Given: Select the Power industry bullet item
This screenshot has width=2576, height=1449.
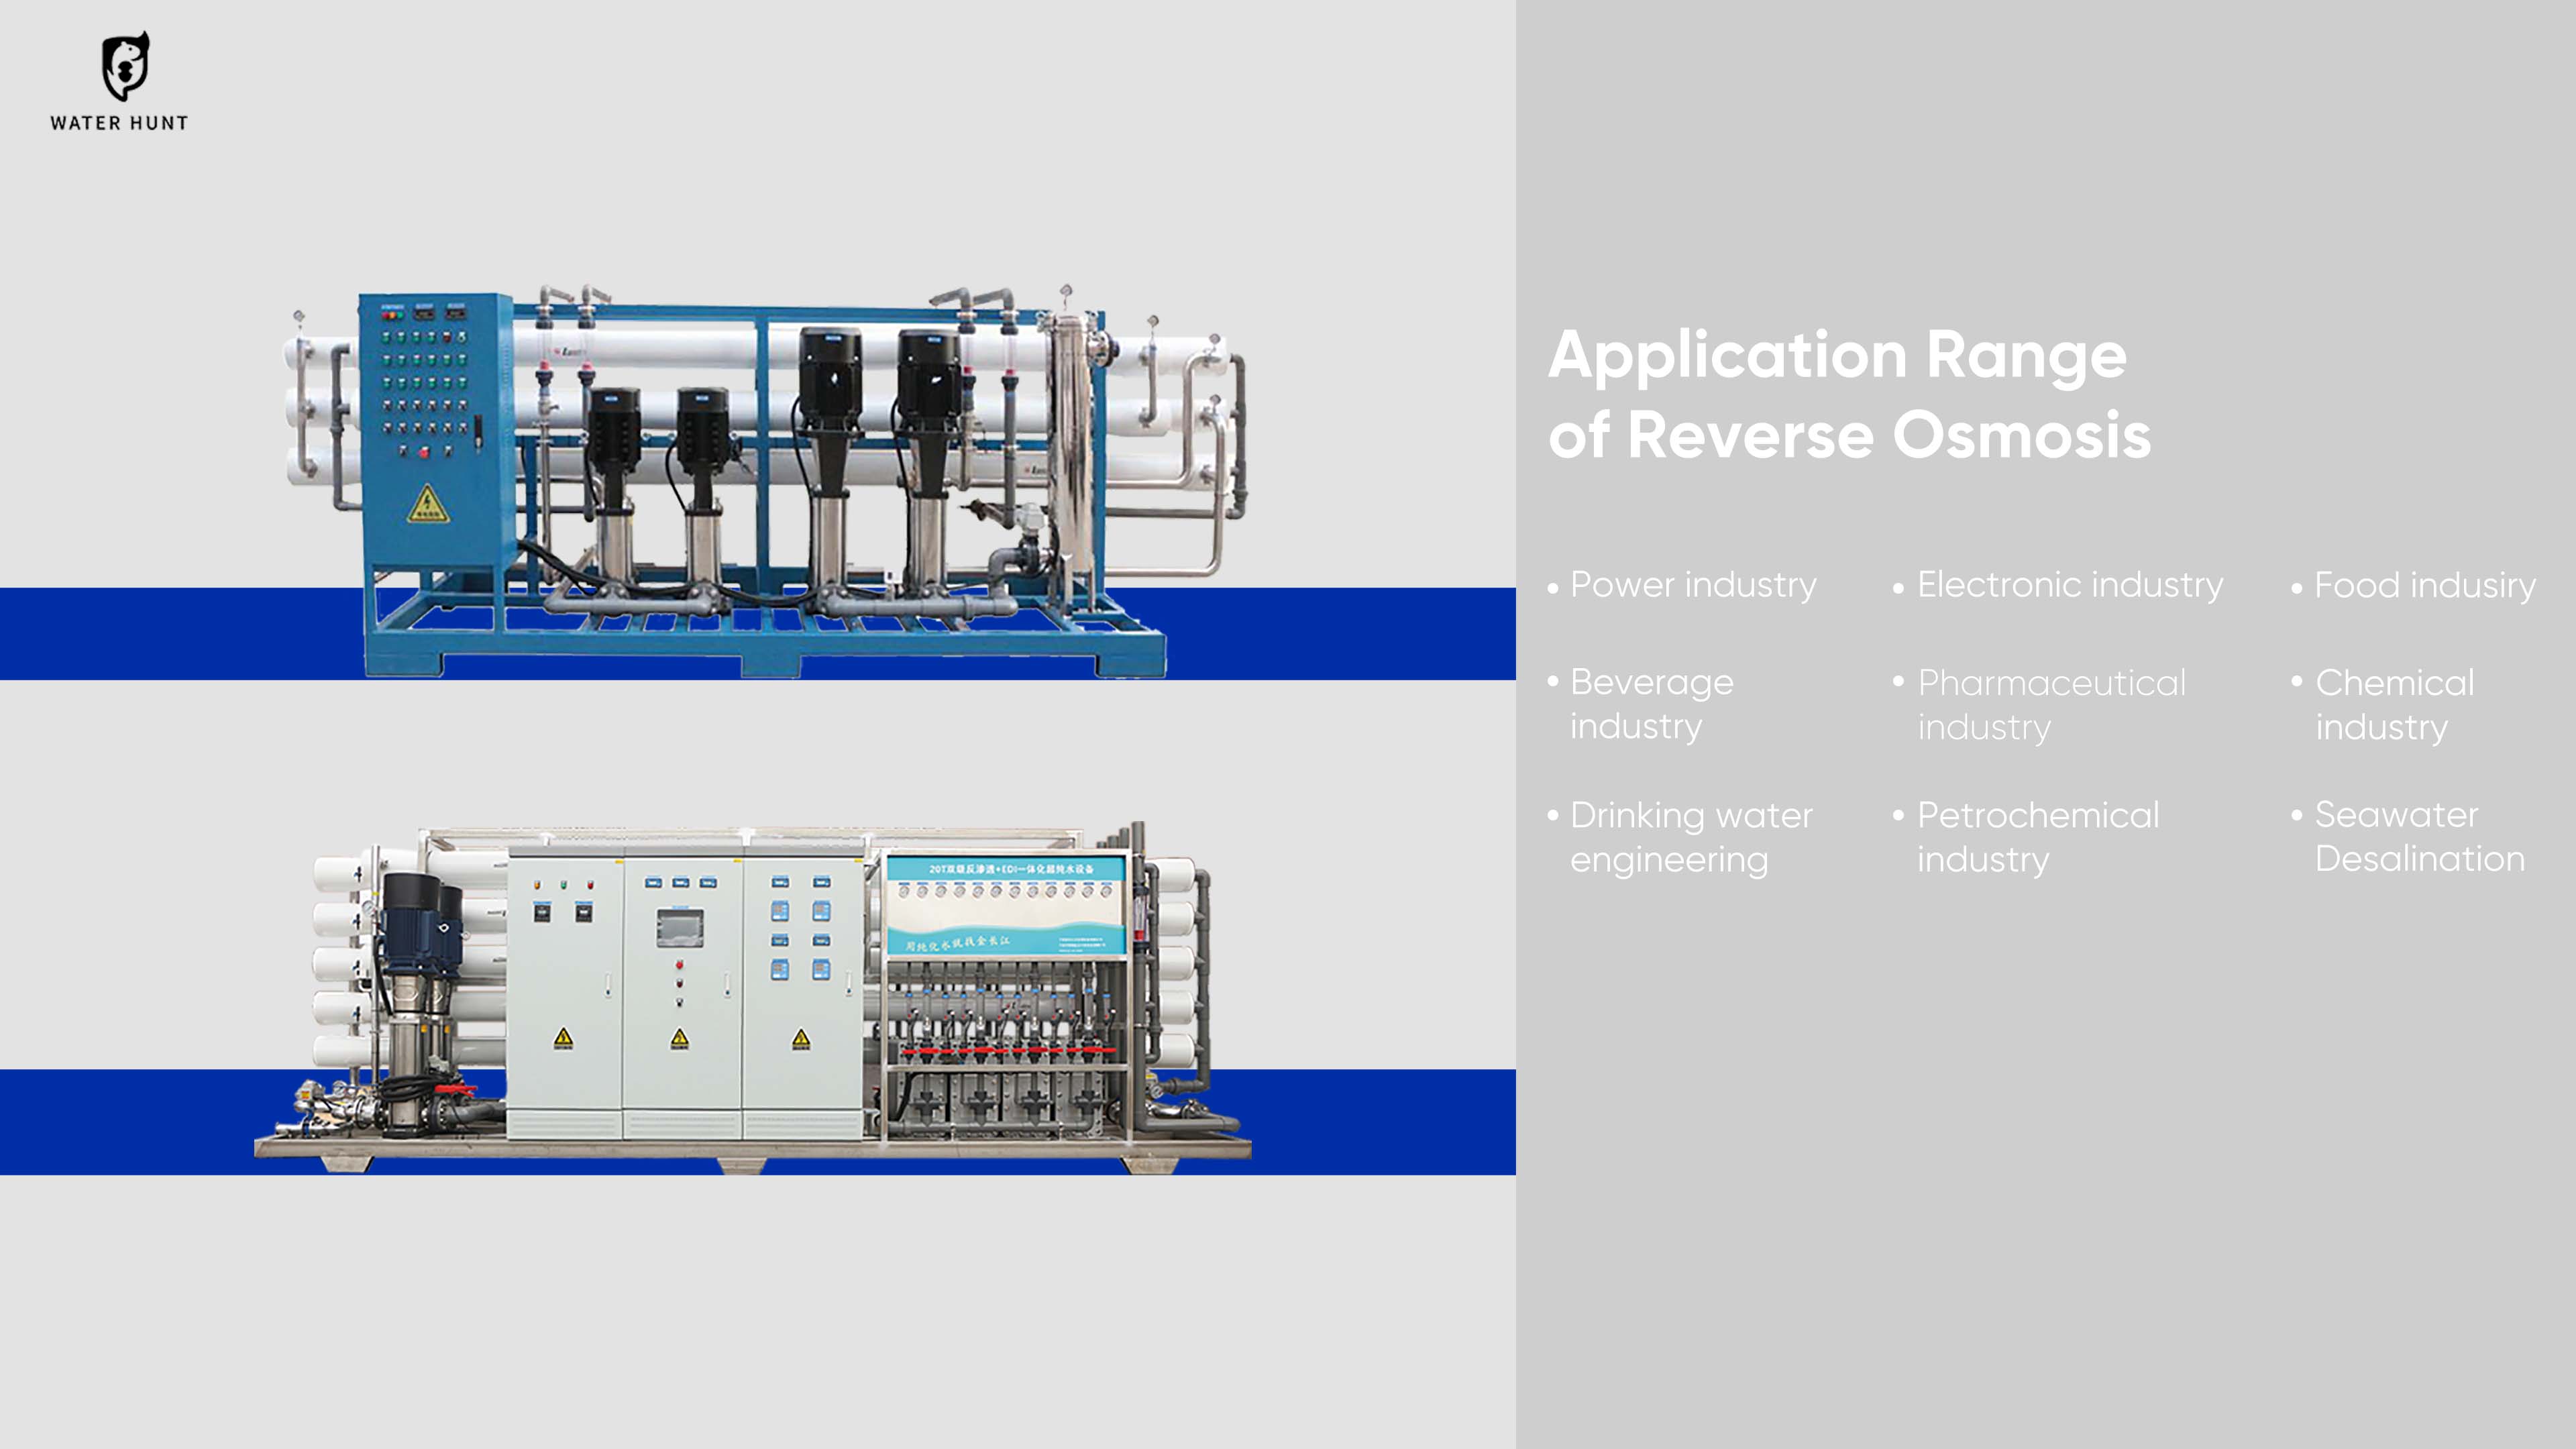Looking at the screenshot, I should point(1692,585).
